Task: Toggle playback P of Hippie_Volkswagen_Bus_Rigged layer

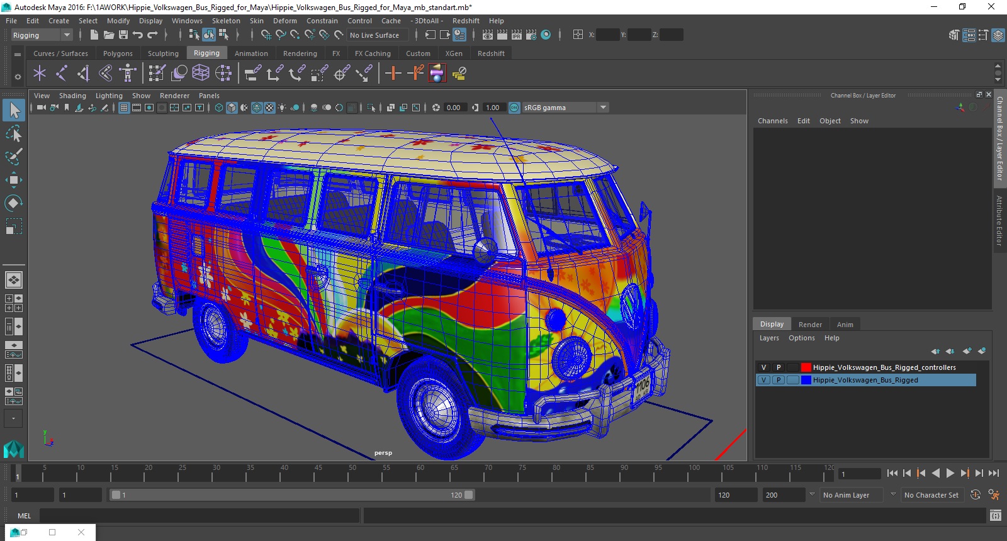Action: coord(779,380)
